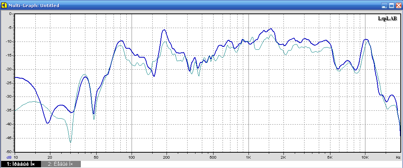Image resolution: width=403 pixels, height=168 pixels.
Task: Click the Multi-Graph: Untitled title text
Action: [34, 5]
